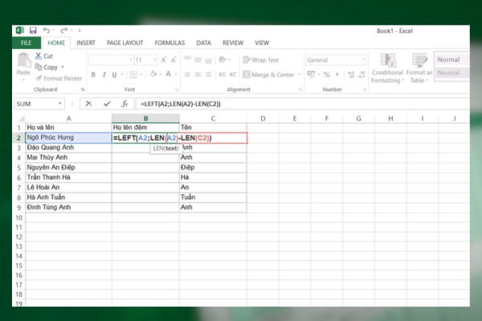Apply the Fill Color bucket
The image size is (482, 321).
click(153, 74)
